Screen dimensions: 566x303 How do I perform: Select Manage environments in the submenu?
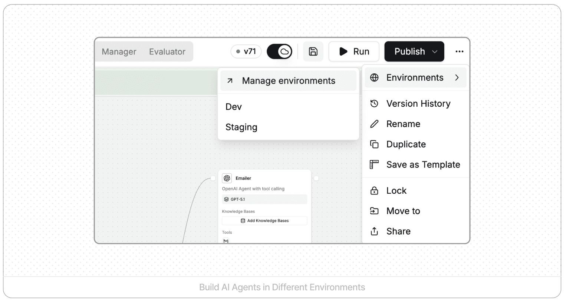tap(288, 81)
